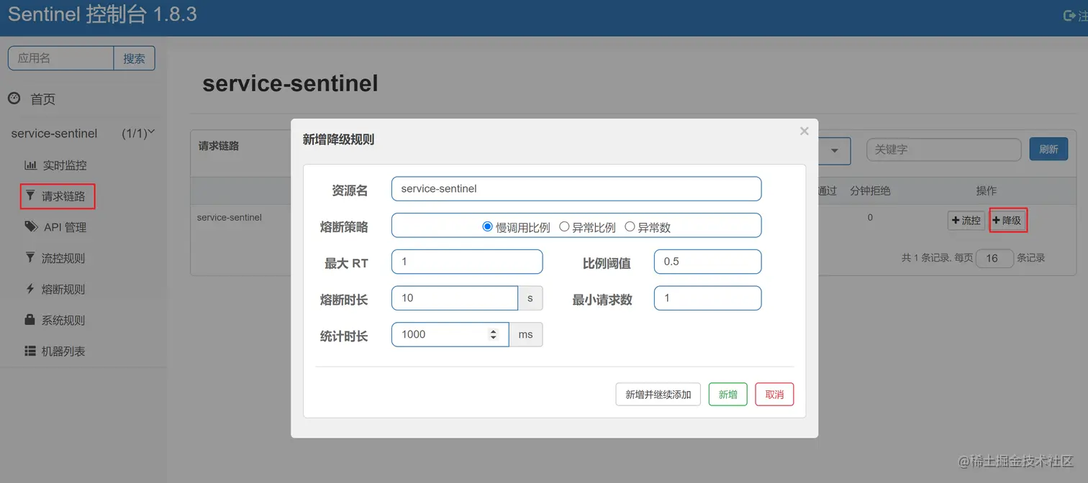The height and width of the screenshot is (483, 1088).
Task: Click the 熔断时长 input field
Action: point(455,298)
